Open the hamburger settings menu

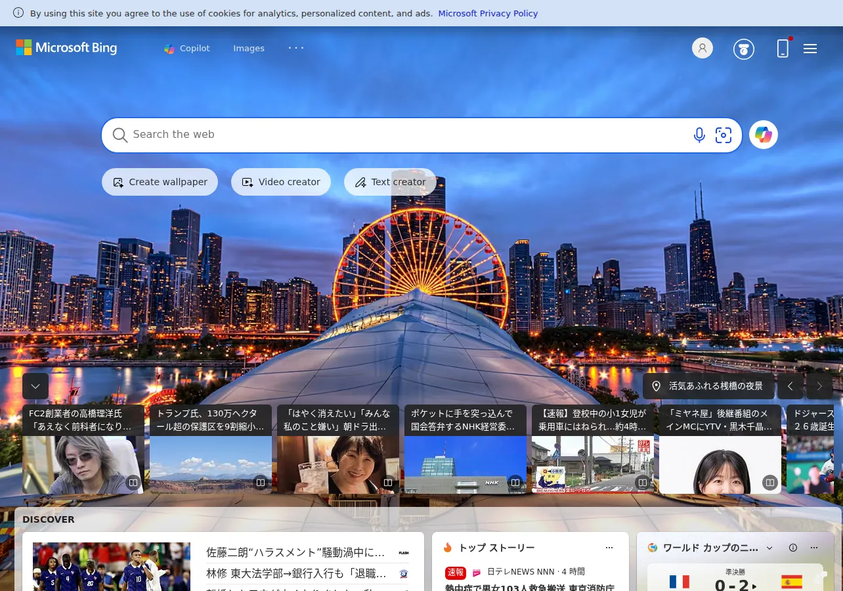tap(810, 49)
